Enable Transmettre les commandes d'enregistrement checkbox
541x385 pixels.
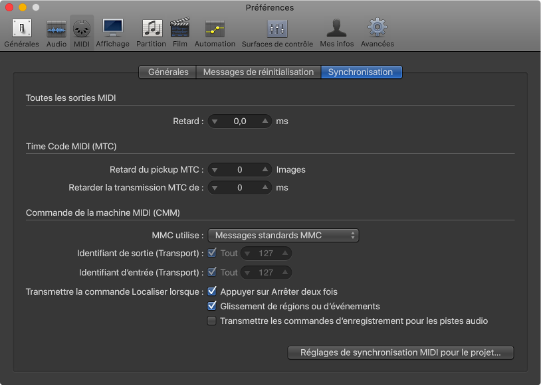[212, 321]
